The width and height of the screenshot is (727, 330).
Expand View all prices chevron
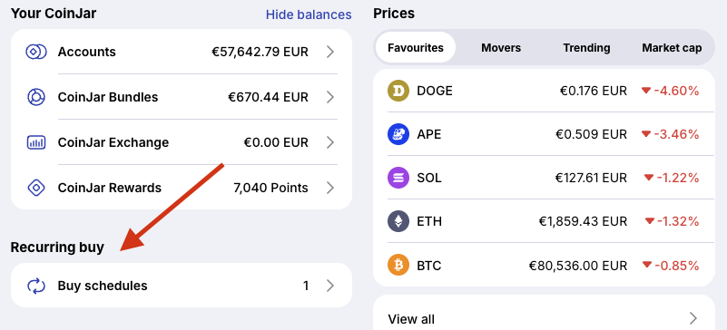[x=693, y=318]
